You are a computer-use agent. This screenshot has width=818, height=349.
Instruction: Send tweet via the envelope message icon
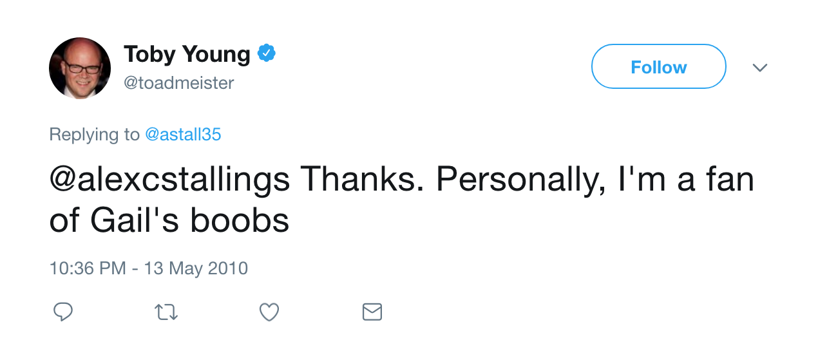tap(372, 312)
